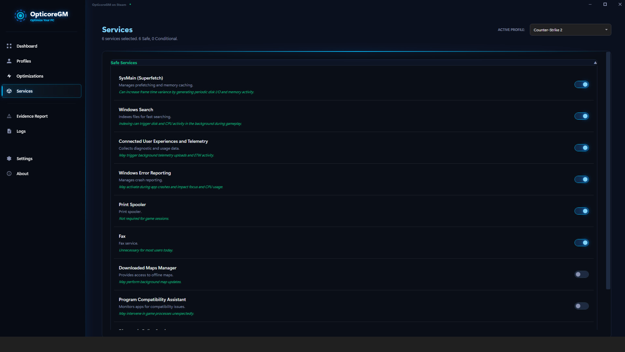This screenshot has width=625, height=352.
Task: Open the Dashboard panel icon
Action: click(x=9, y=46)
